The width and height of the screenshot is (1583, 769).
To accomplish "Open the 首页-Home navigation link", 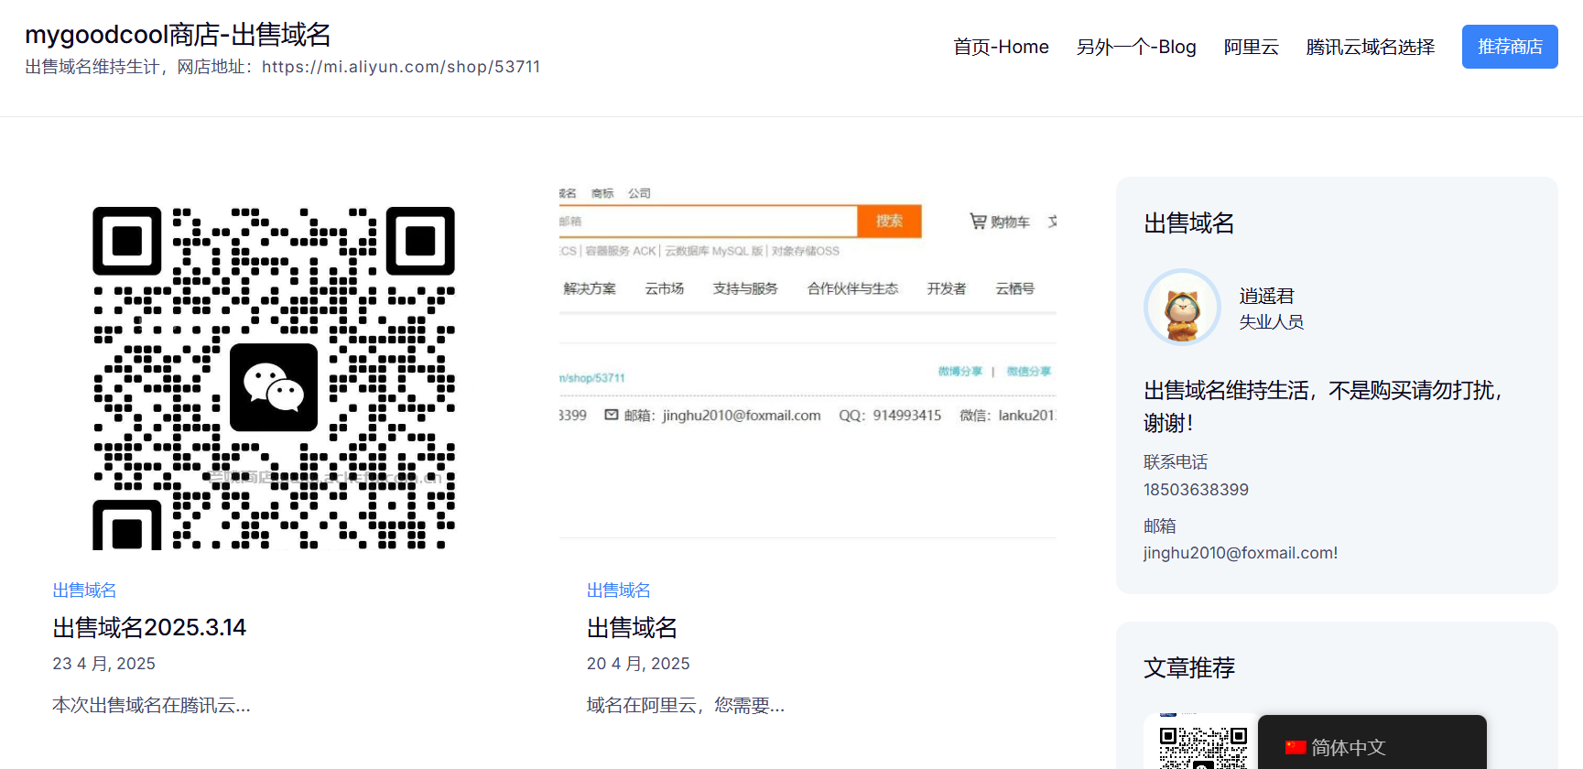I will pos(1001,47).
